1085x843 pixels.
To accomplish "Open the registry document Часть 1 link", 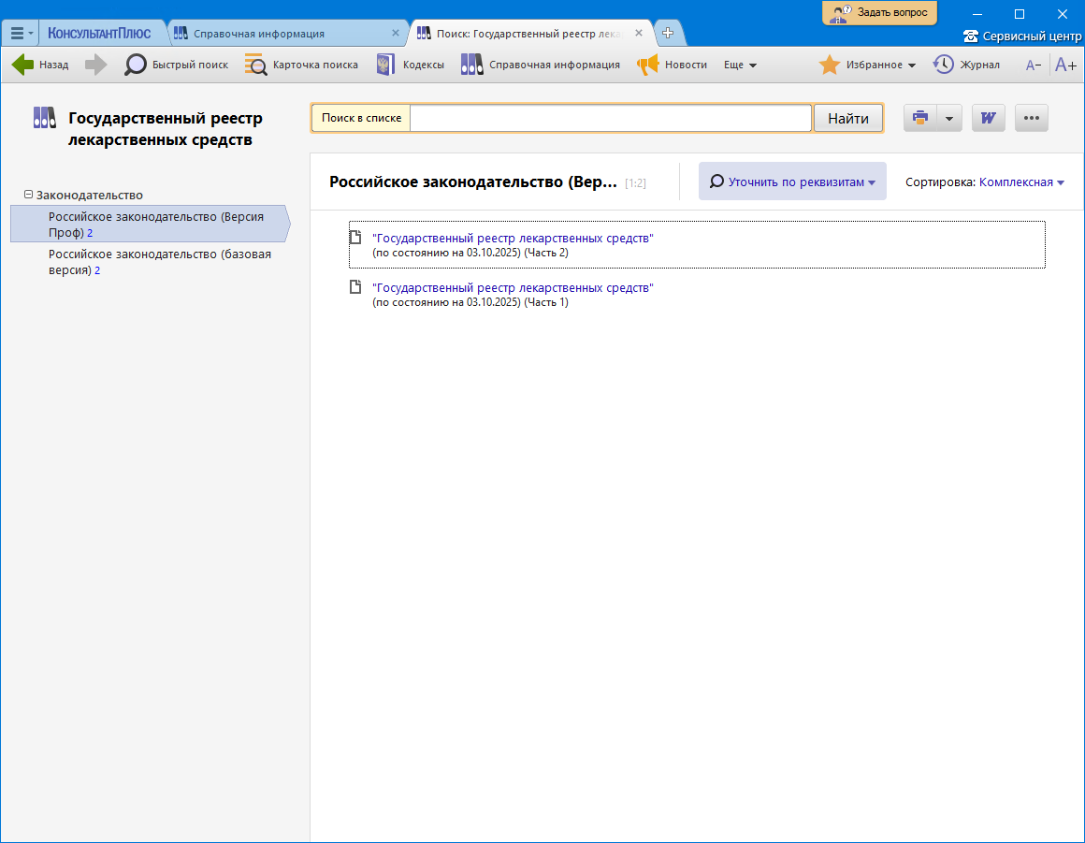I will 513,287.
